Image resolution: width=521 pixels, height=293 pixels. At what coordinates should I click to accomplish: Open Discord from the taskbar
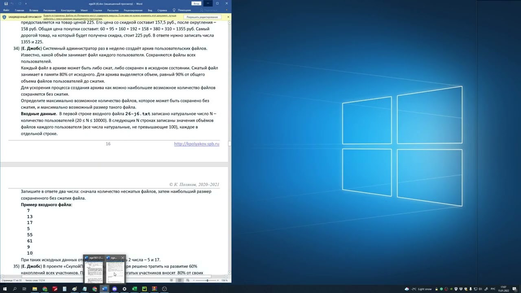click(114, 289)
